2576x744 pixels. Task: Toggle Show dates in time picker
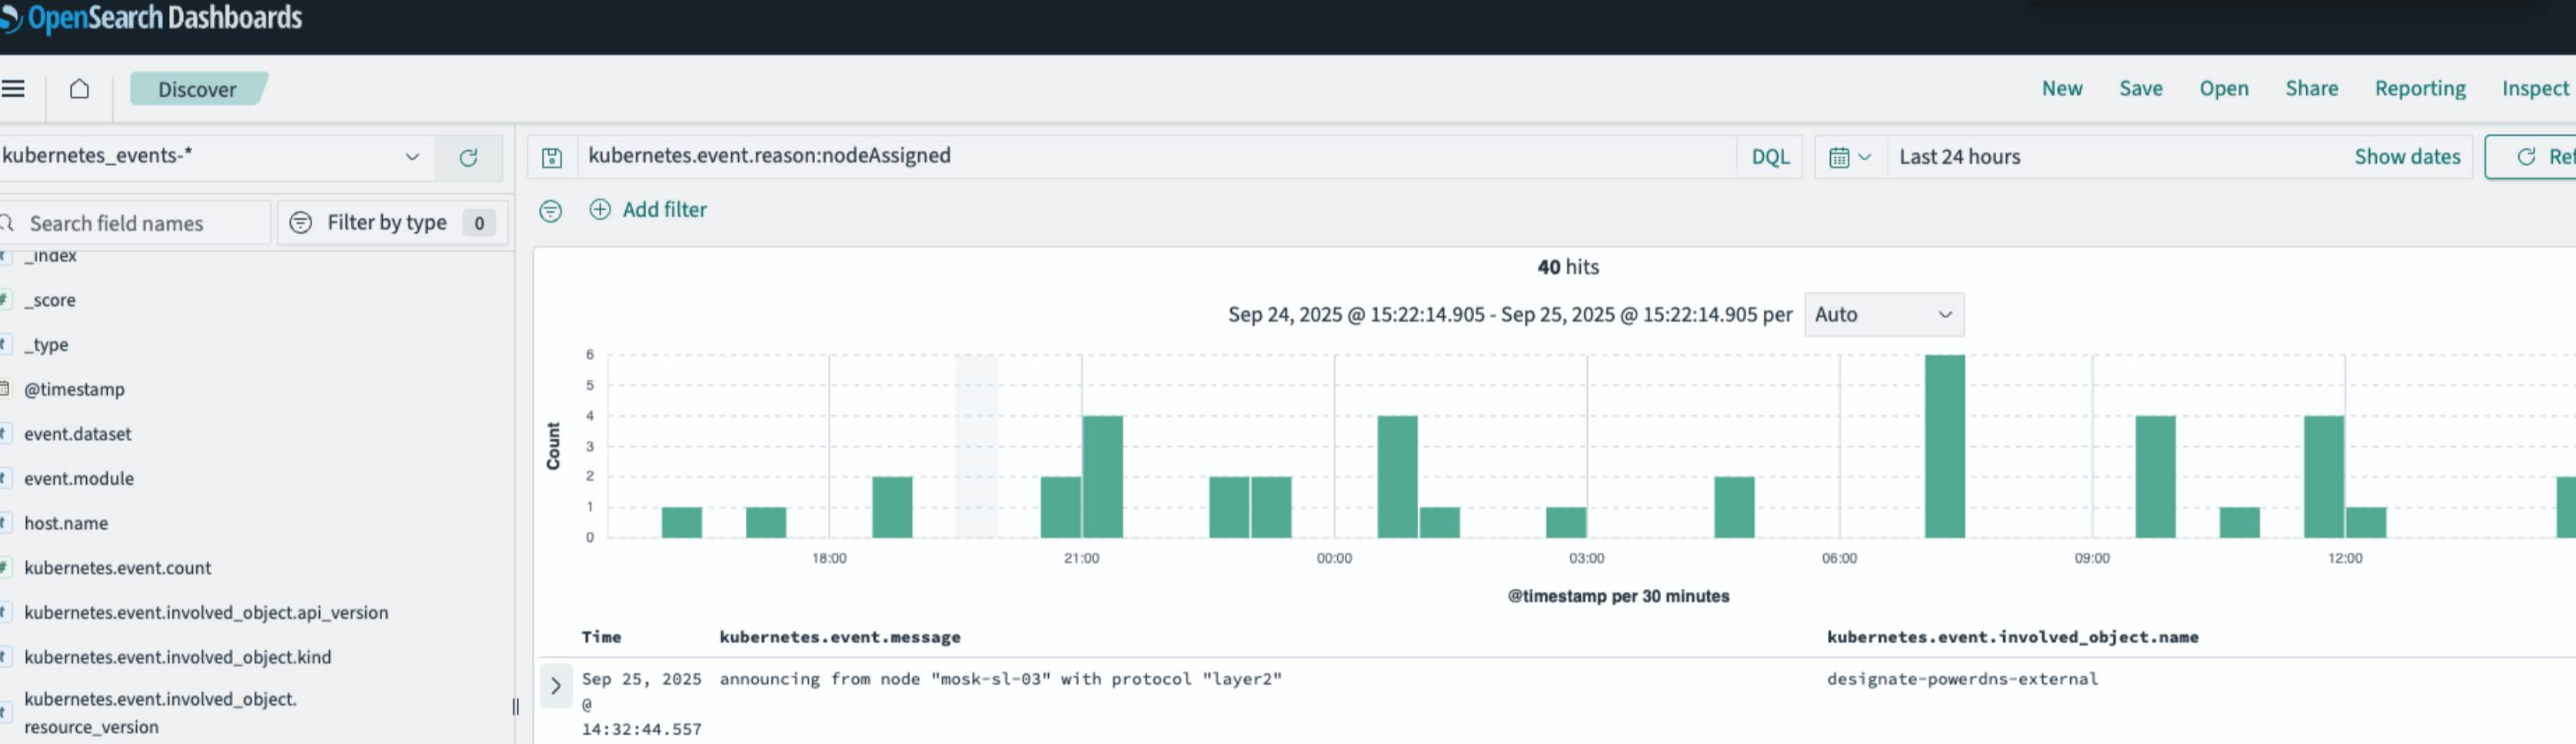2406,157
